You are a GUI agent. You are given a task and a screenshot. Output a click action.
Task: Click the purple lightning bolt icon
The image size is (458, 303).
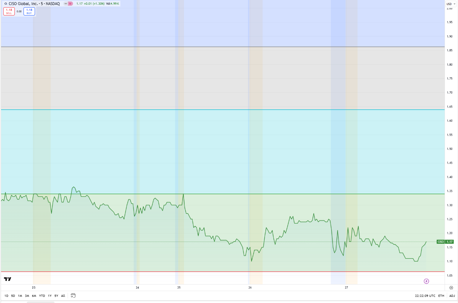click(426, 281)
